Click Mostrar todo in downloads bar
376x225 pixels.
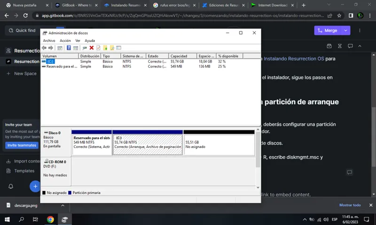350,205
